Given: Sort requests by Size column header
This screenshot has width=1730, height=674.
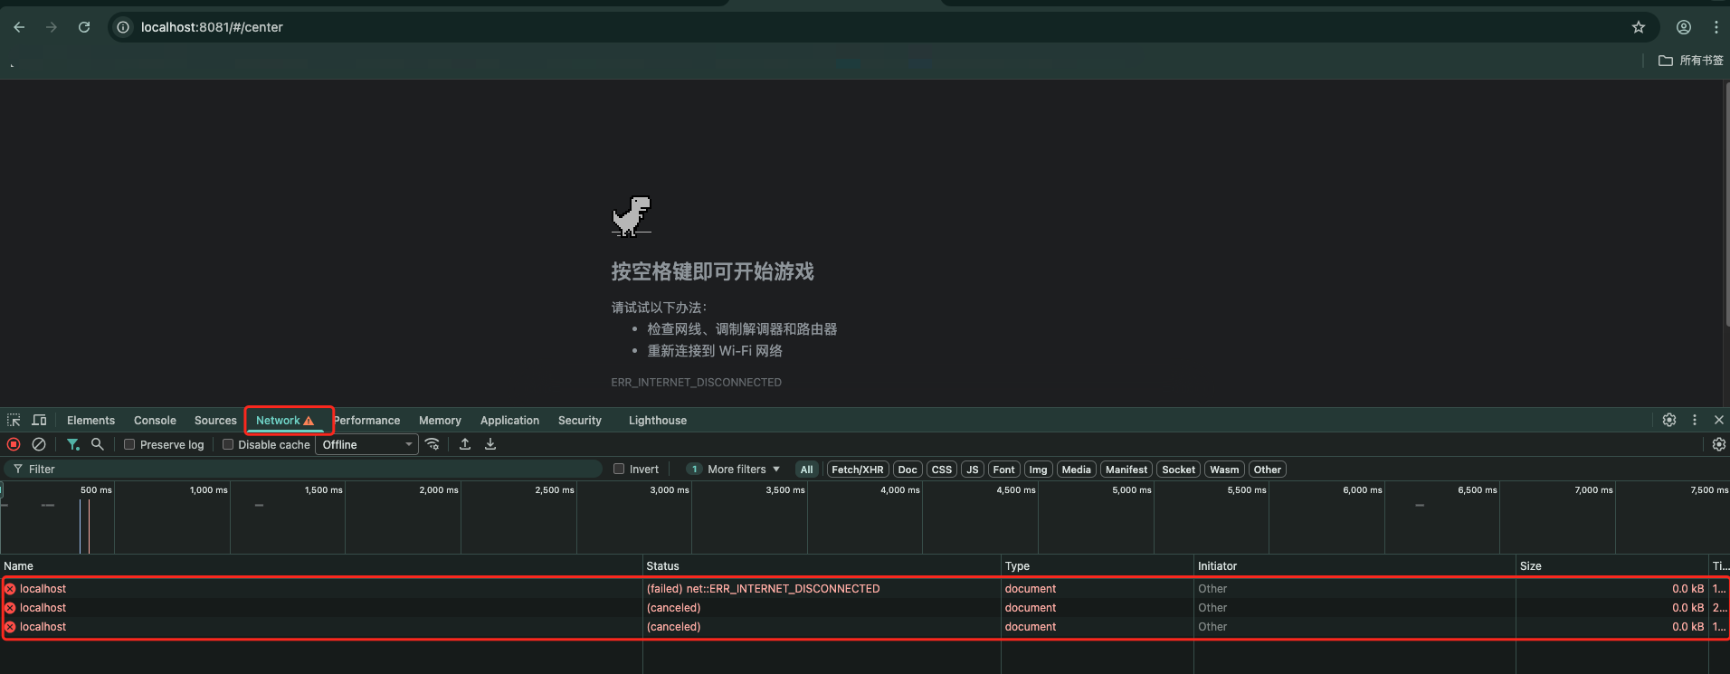Looking at the screenshot, I should tap(1612, 565).
